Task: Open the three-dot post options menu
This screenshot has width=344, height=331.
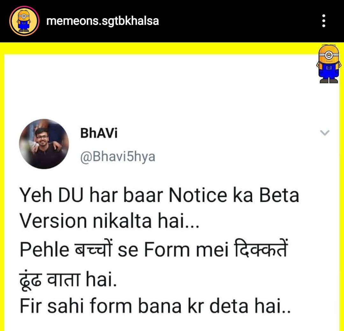Action: tap(324, 21)
